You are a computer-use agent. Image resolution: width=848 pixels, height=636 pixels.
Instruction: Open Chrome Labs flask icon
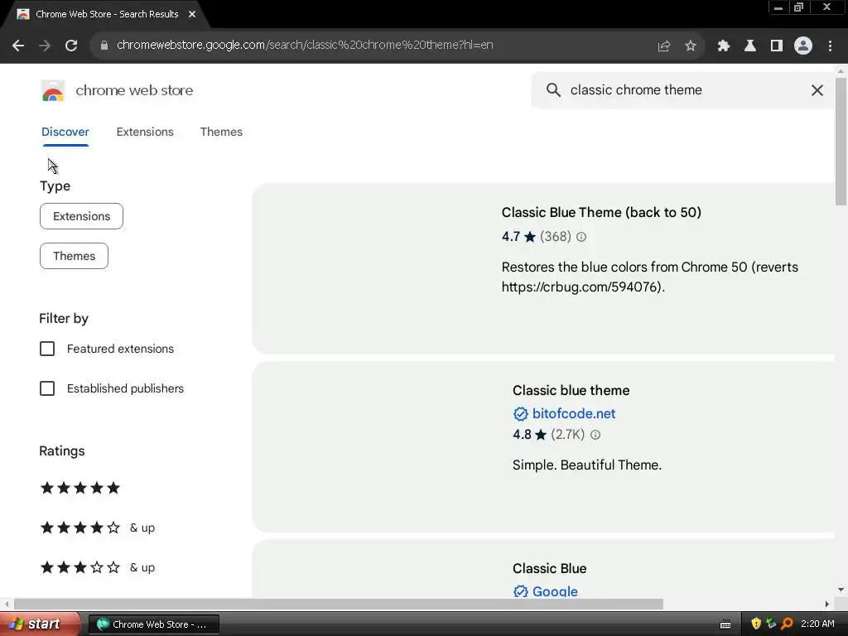[749, 46]
